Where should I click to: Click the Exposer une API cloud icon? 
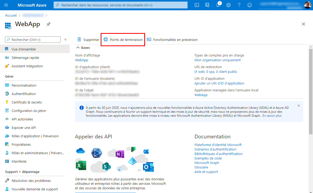[7, 127]
